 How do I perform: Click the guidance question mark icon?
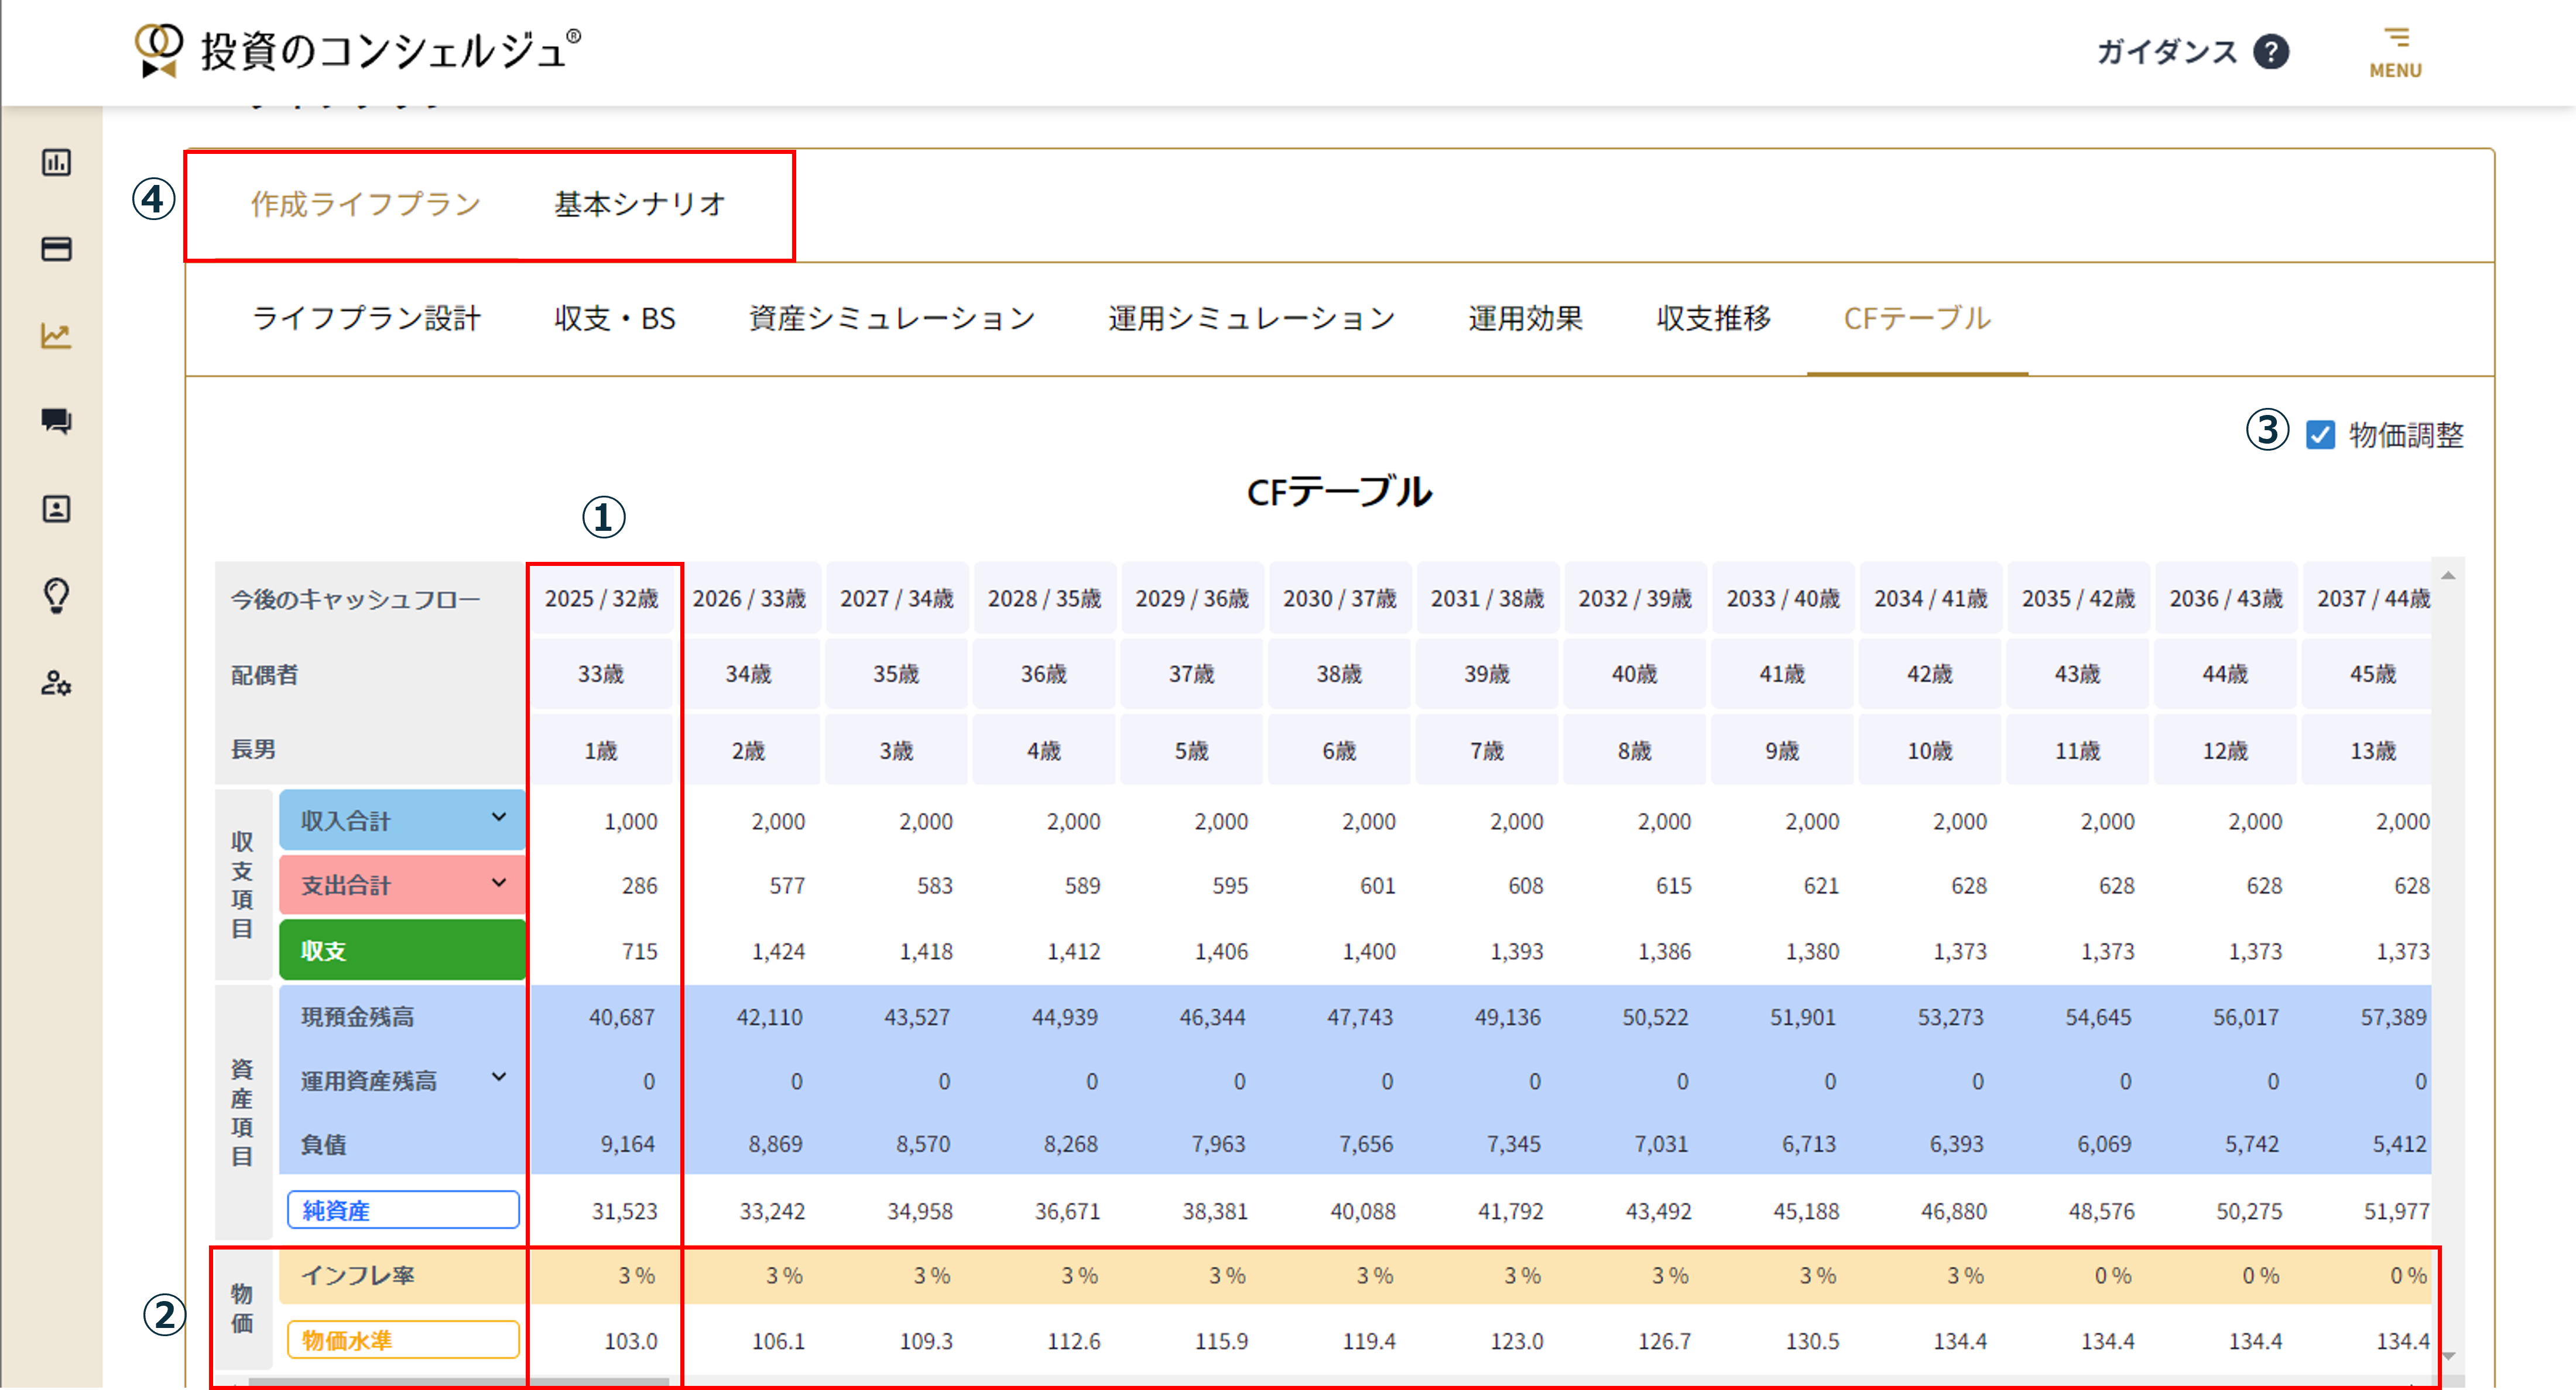(2271, 51)
